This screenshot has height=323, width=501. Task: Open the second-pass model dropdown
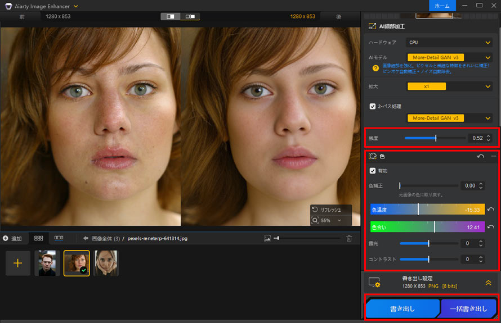pyautogui.click(x=449, y=118)
